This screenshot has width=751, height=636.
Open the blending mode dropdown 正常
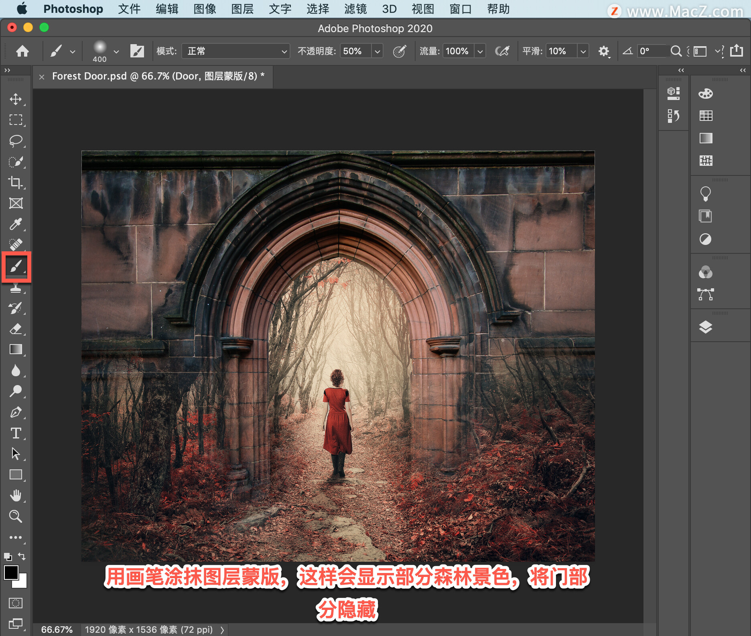pos(235,51)
